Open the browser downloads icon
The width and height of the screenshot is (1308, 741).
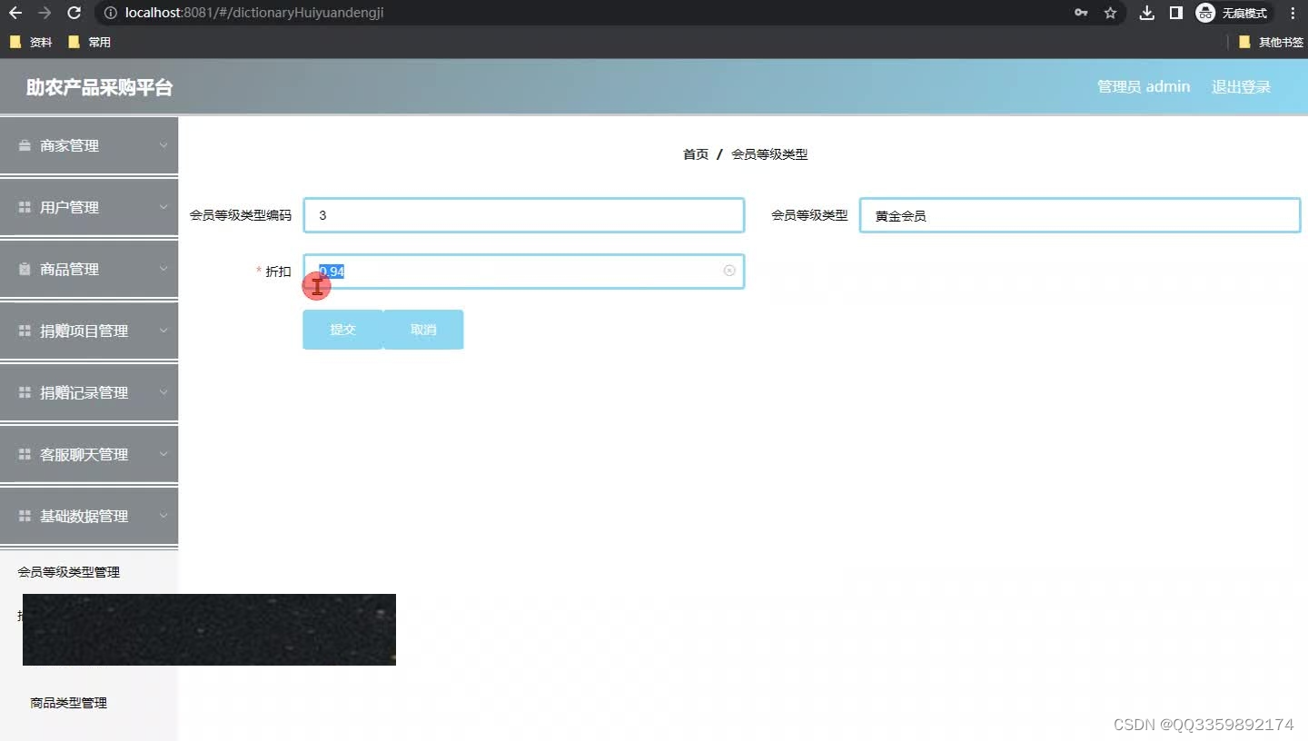pos(1147,13)
